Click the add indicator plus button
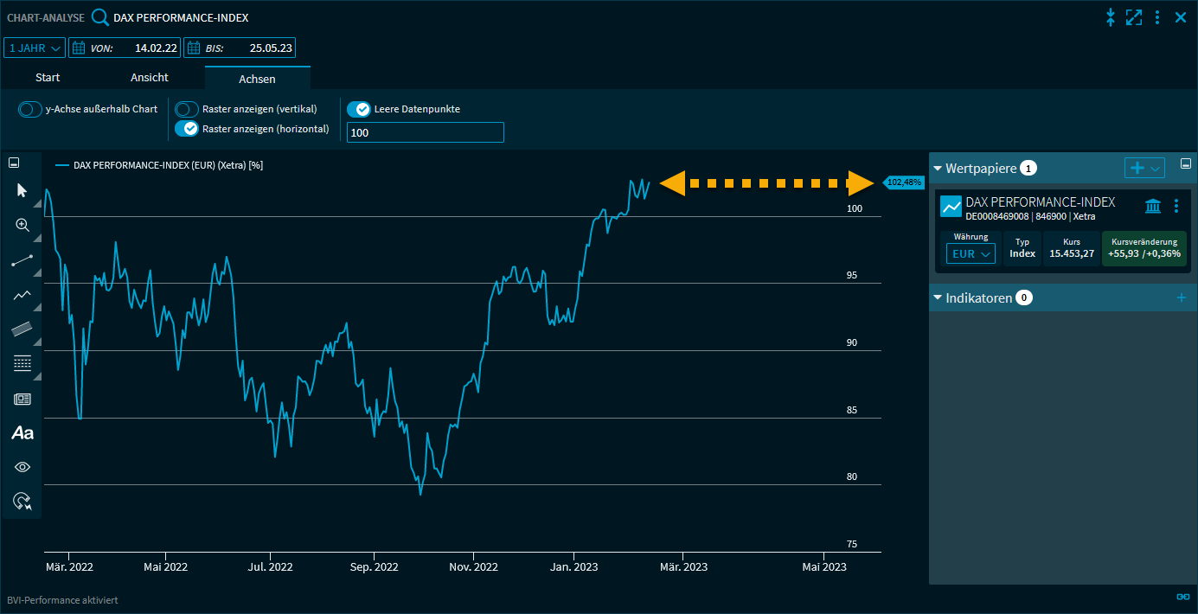This screenshot has height=614, width=1198. (1182, 298)
